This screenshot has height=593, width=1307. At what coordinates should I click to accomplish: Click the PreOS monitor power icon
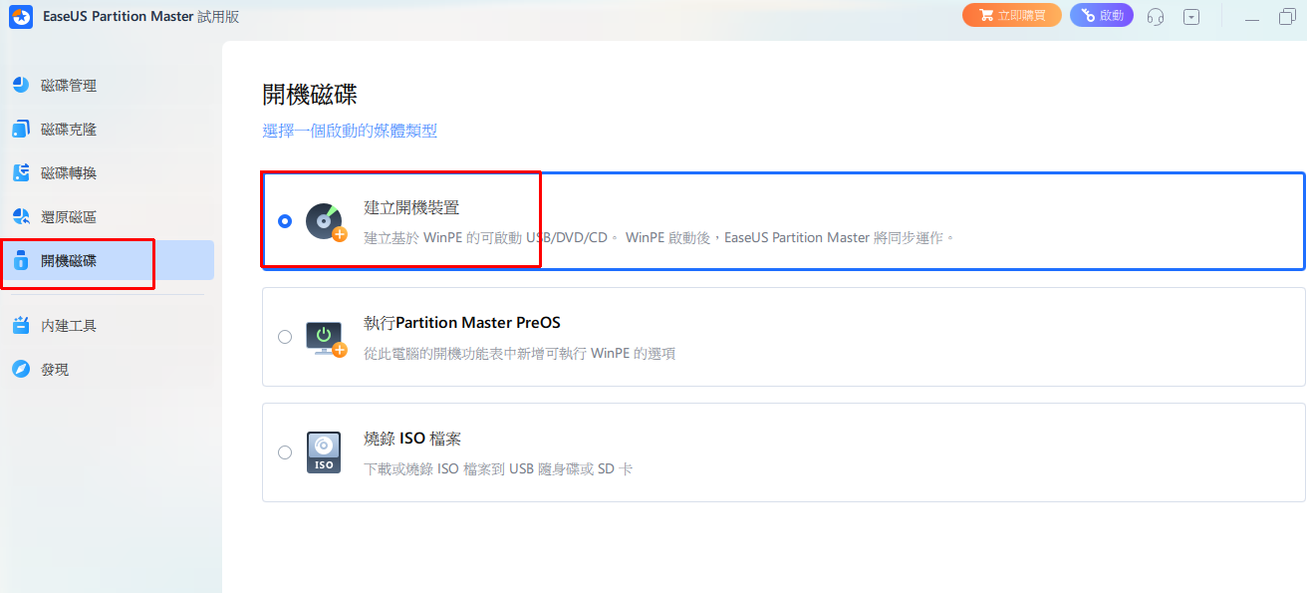[x=324, y=337]
